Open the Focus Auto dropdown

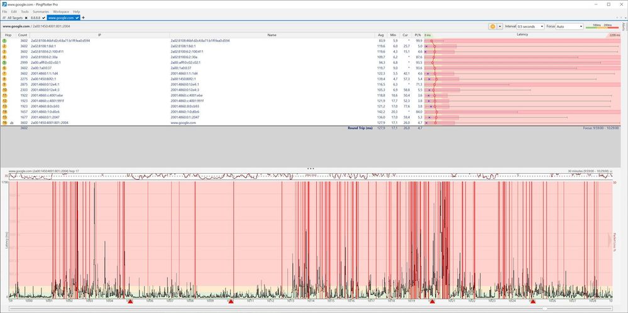pyautogui.click(x=570, y=26)
